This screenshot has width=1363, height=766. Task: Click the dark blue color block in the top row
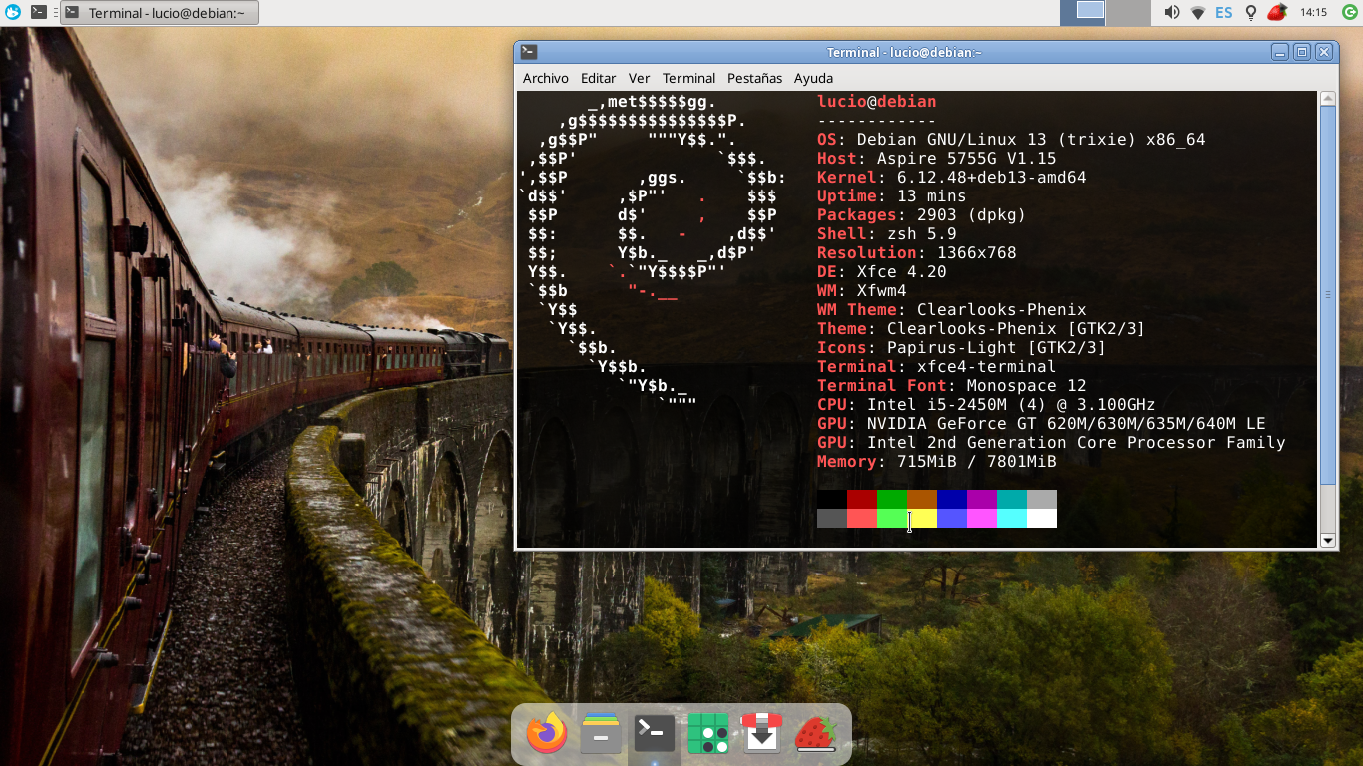click(952, 499)
